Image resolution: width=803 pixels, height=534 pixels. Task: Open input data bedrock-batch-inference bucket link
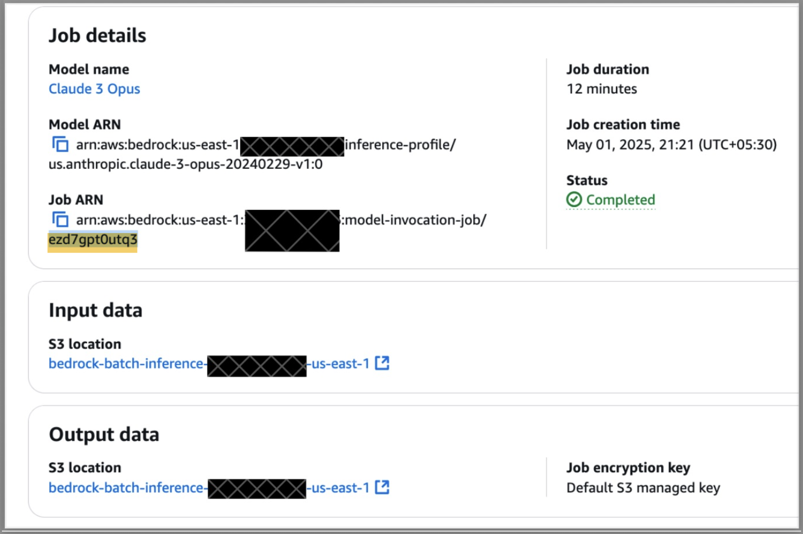pyautogui.click(x=126, y=364)
